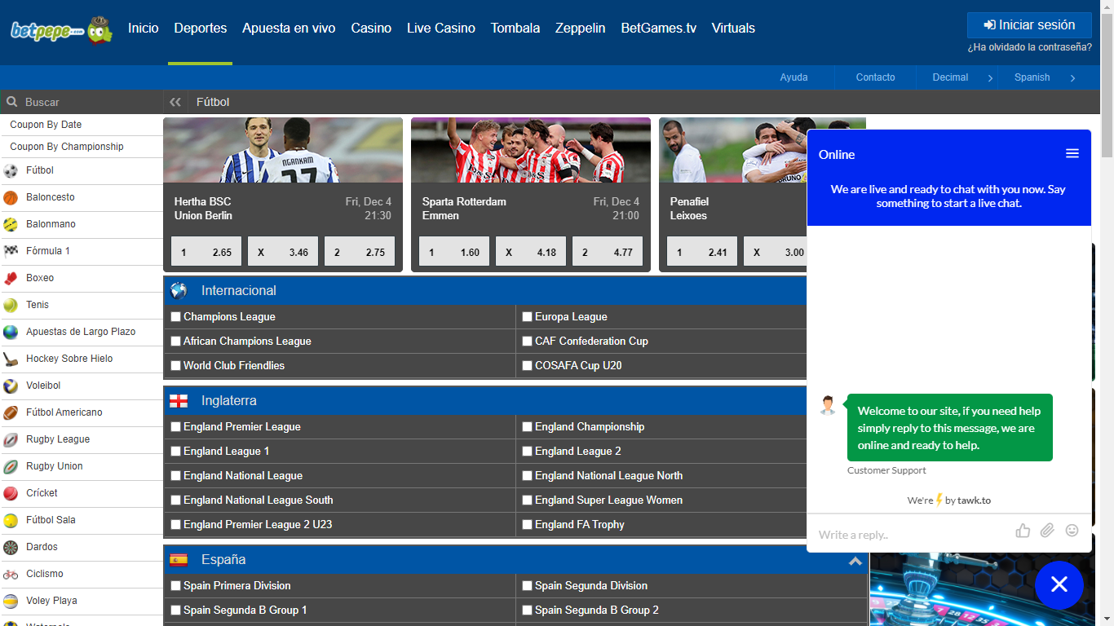Image resolution: width=1114 pixels, height=626 pixels.
Task: Collapse the España section with up chevron
Action: click(855, 561)
